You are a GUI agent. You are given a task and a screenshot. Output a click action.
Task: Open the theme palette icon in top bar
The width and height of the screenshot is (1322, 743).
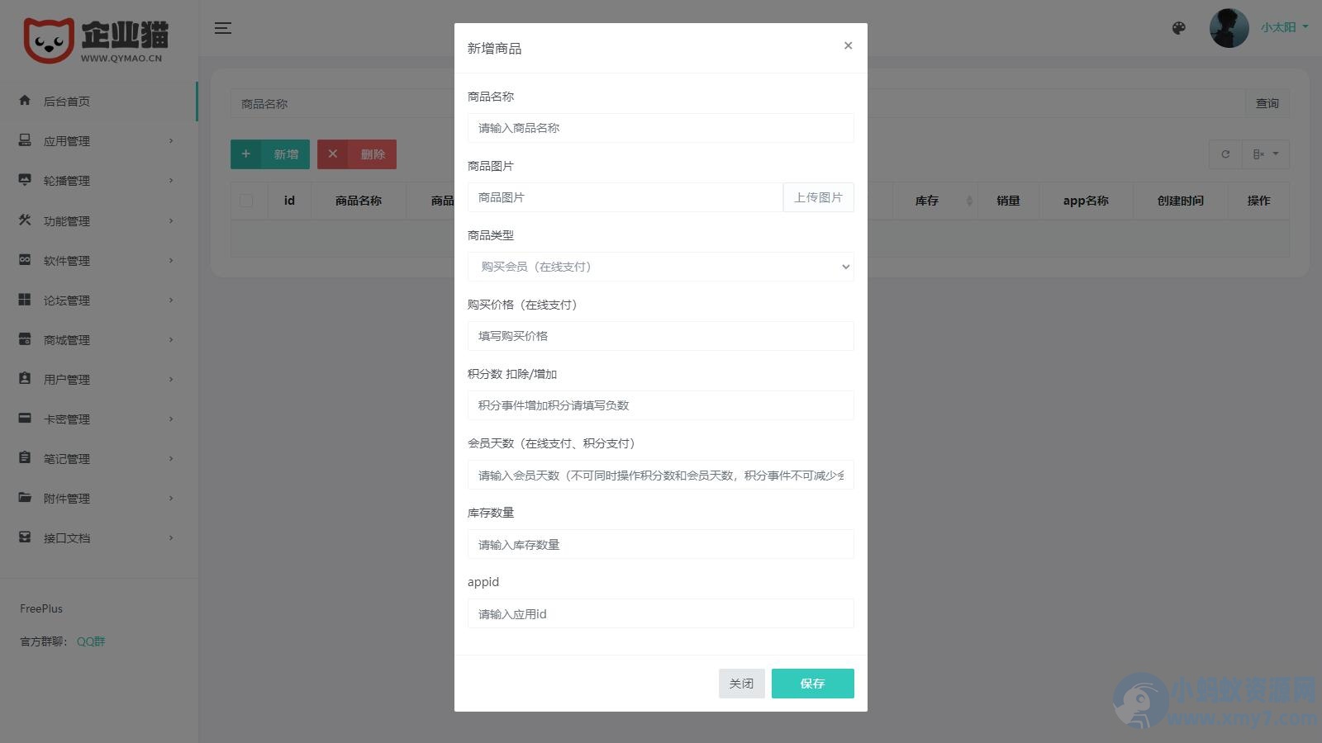[1178, 27]
